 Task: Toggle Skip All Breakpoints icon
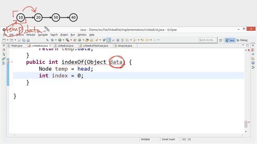(x=47, y=40)
